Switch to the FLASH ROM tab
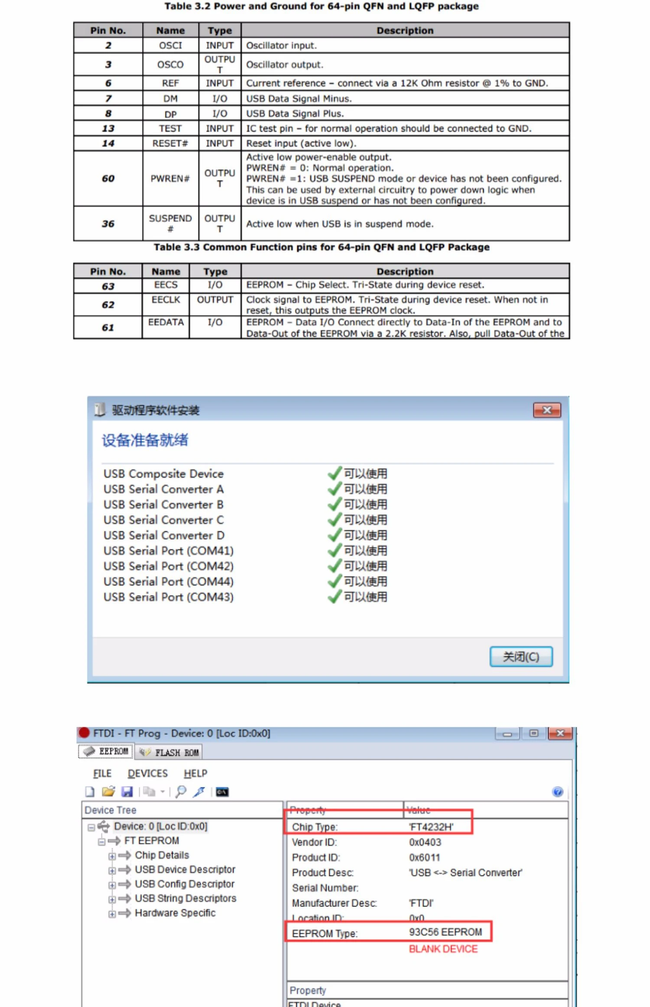 point(169,752)
